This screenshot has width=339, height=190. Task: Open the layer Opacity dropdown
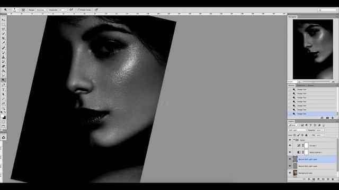coord(323,130)
